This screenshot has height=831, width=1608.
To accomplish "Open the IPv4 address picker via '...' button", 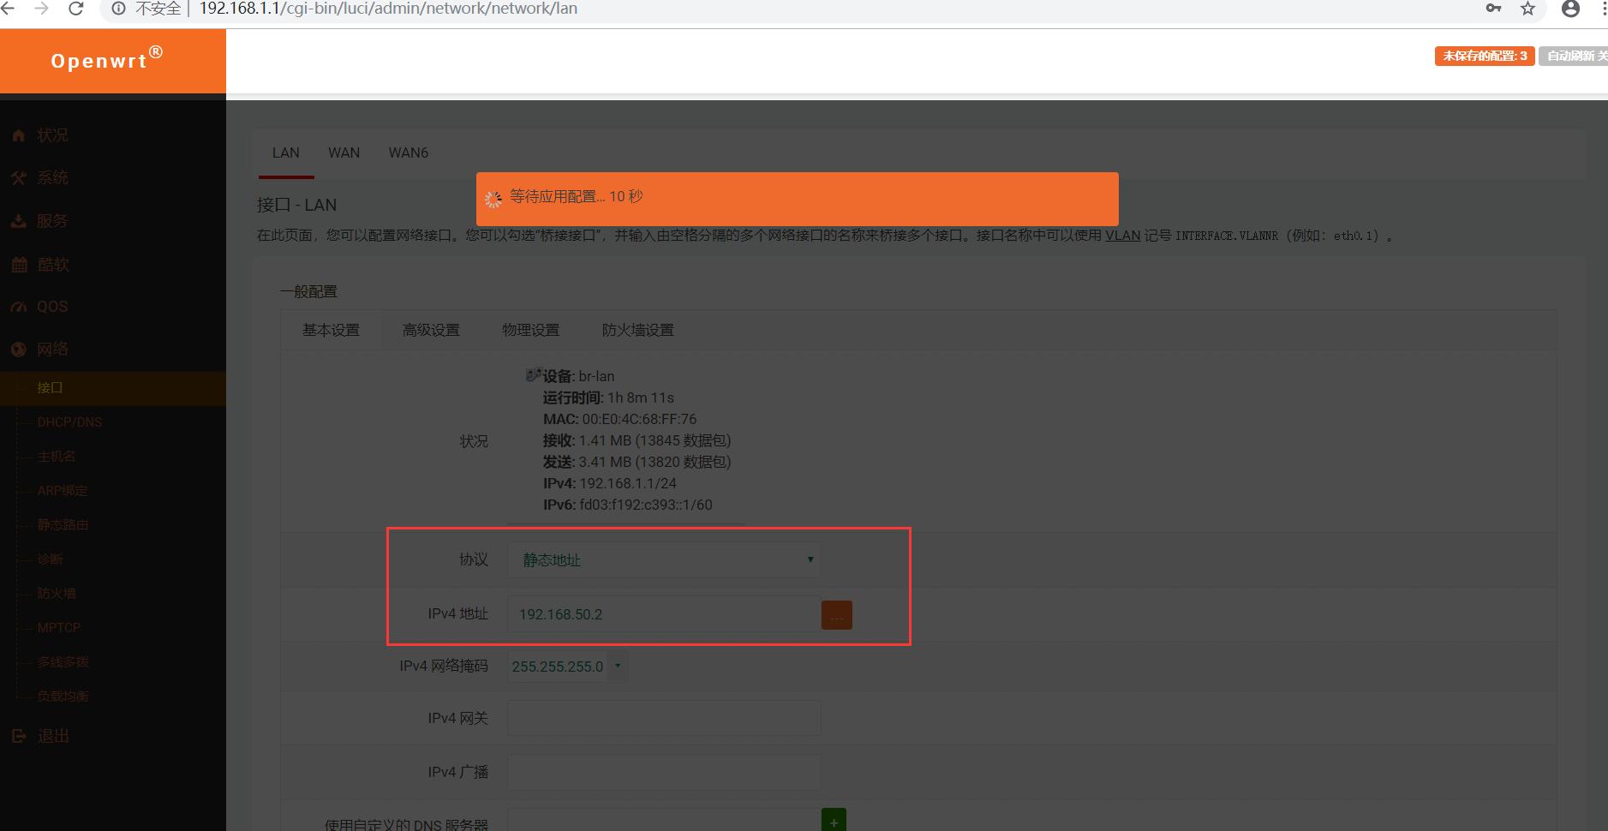I will point(836,614).
